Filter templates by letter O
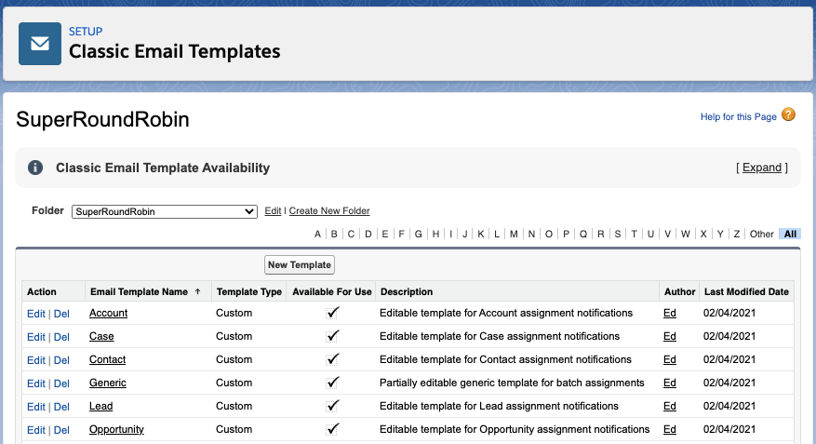Screen dimensions: 816x444 (x=549, y=234)
